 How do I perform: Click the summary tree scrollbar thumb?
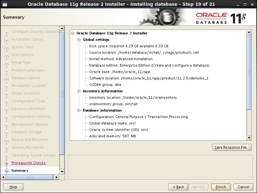(249, 72)
